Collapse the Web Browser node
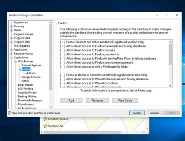This screenshot has height=141, width=185. pyautogui.click(x=16, y=62)
